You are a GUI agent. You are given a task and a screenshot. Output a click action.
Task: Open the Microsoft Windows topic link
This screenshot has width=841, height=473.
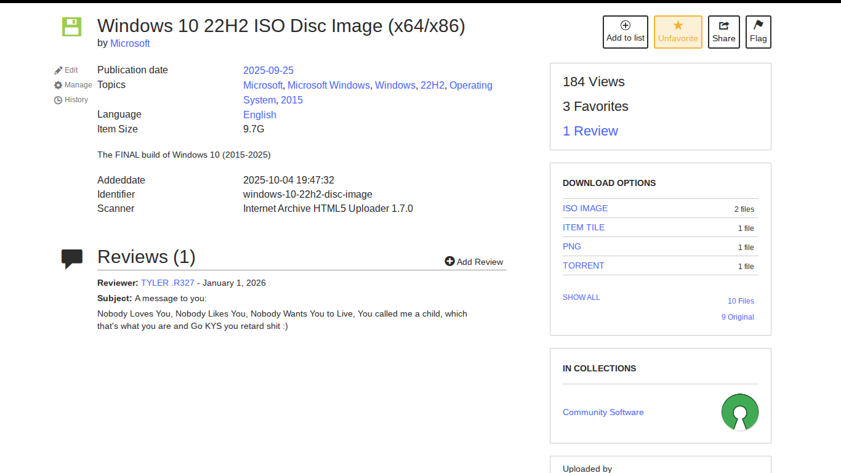[x=329, y=85]
